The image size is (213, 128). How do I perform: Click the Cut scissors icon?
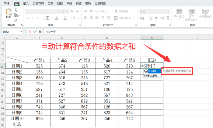[x=16, y=10]
